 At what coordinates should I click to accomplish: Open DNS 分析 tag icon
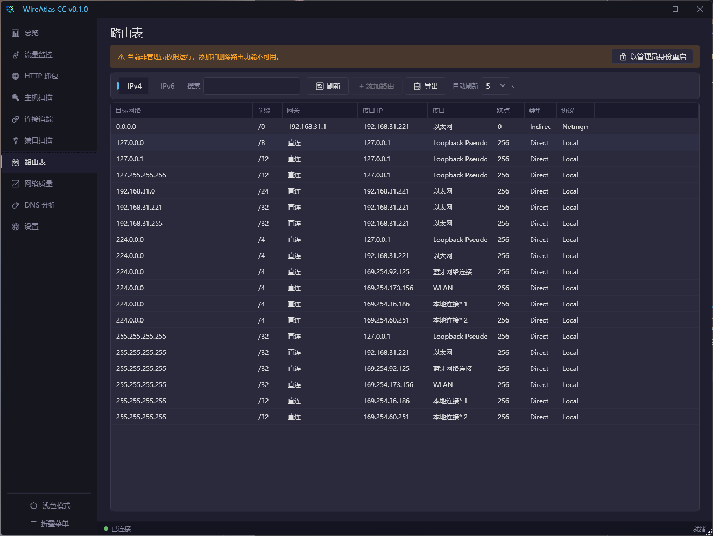click(16, 205)
